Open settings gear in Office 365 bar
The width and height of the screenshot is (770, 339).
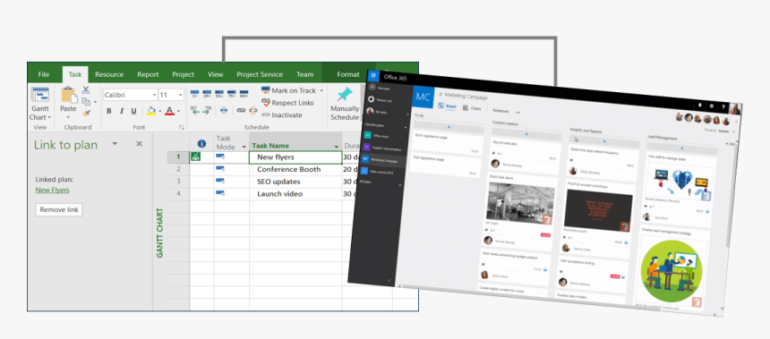[x=712, y=106]
